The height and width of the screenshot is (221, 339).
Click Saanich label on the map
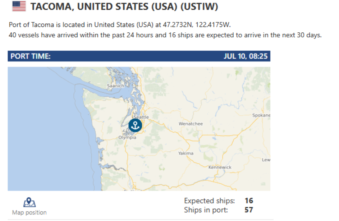pyautogui.click(x=115, y=86)
